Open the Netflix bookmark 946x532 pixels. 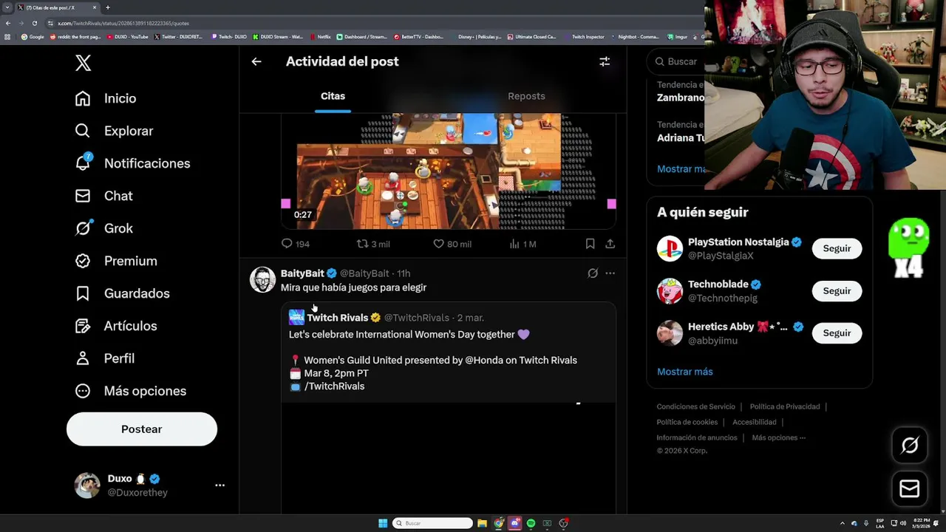(x=321, y=36)
